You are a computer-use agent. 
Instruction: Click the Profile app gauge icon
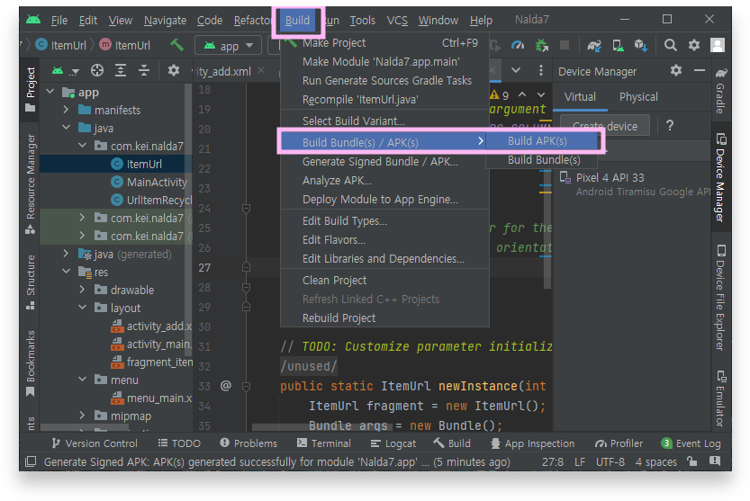click(518, 45)
